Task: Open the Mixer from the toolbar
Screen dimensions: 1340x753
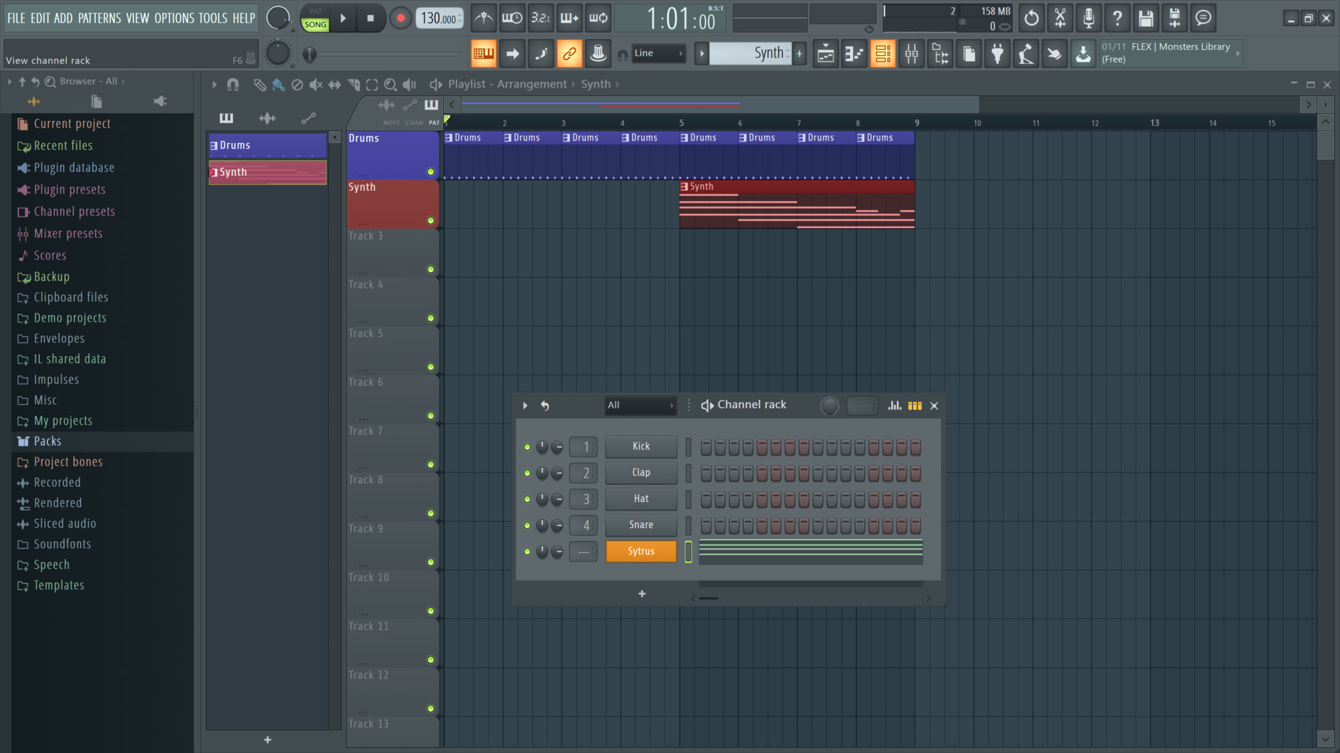Action: [911, 53]
